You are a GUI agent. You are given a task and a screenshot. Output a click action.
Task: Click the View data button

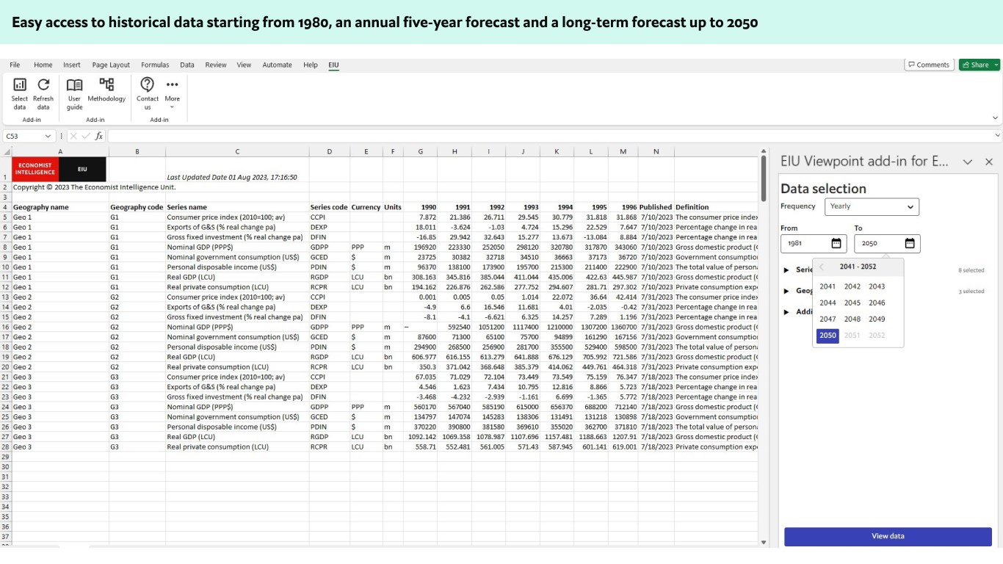888,536
